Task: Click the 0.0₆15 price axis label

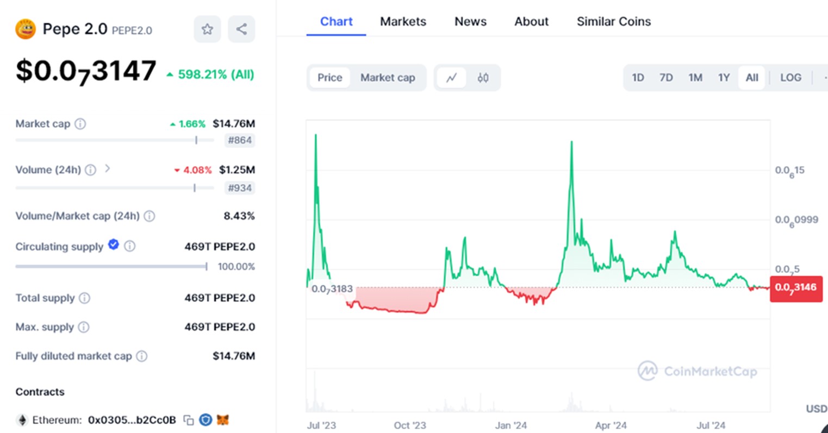Action: (789, 171)
